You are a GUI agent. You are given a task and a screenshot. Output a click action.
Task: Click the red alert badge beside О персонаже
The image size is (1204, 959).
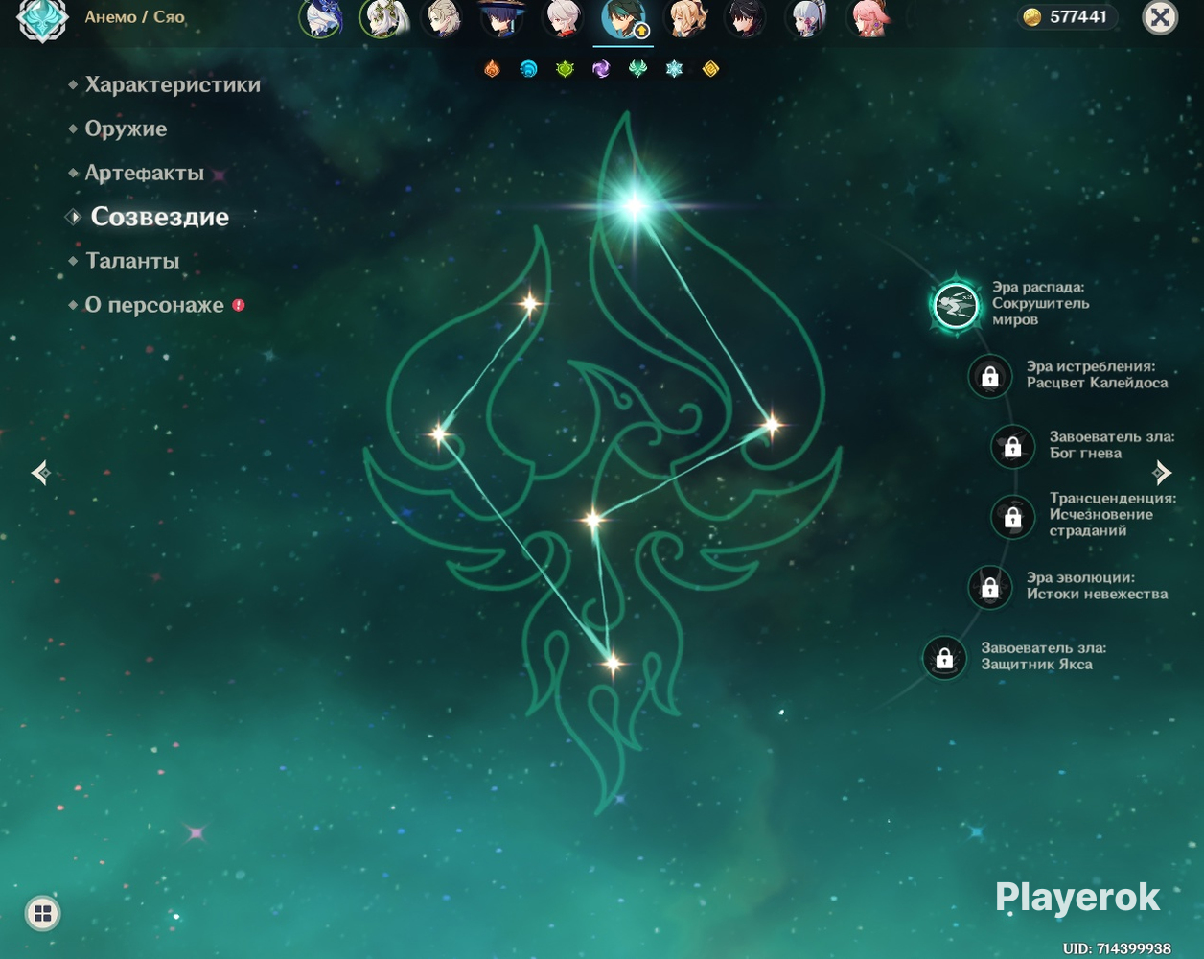[x=238, y=305]
